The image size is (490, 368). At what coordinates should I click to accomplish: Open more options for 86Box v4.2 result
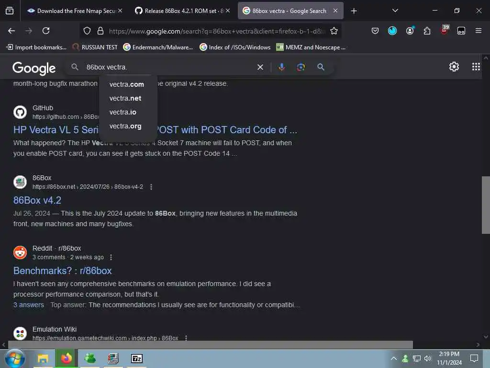click(x=151, y=187)
